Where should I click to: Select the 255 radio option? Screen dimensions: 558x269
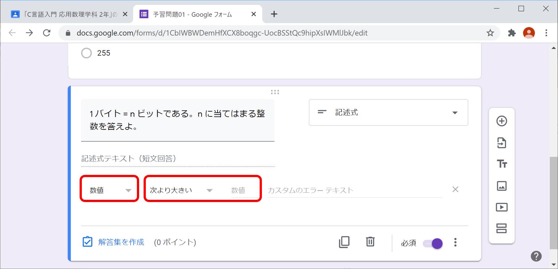tap(86, 53)
